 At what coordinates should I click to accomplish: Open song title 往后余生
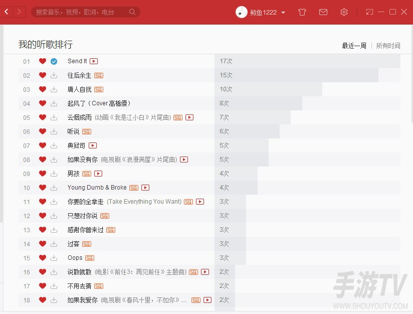[x=79, y=75]
